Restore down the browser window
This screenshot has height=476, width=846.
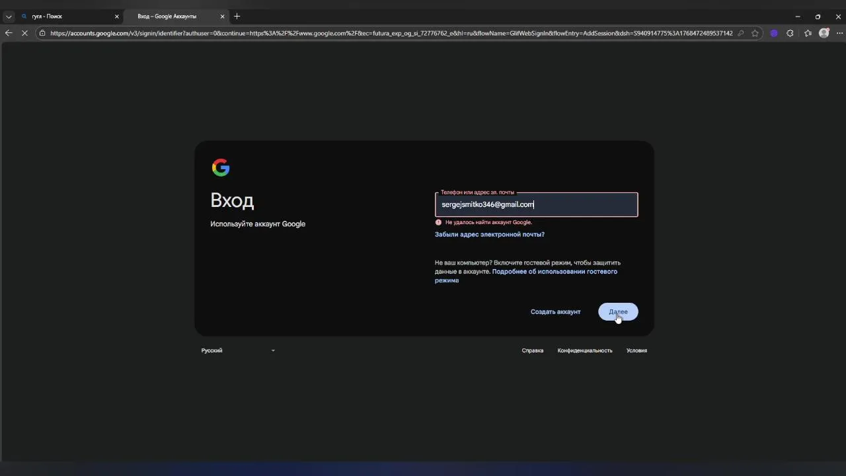[818, 17]
